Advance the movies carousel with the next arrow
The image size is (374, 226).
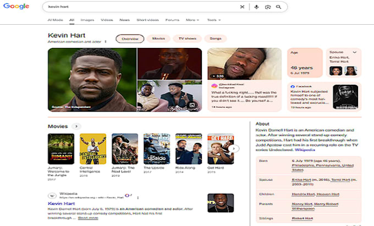coord(234,148)
